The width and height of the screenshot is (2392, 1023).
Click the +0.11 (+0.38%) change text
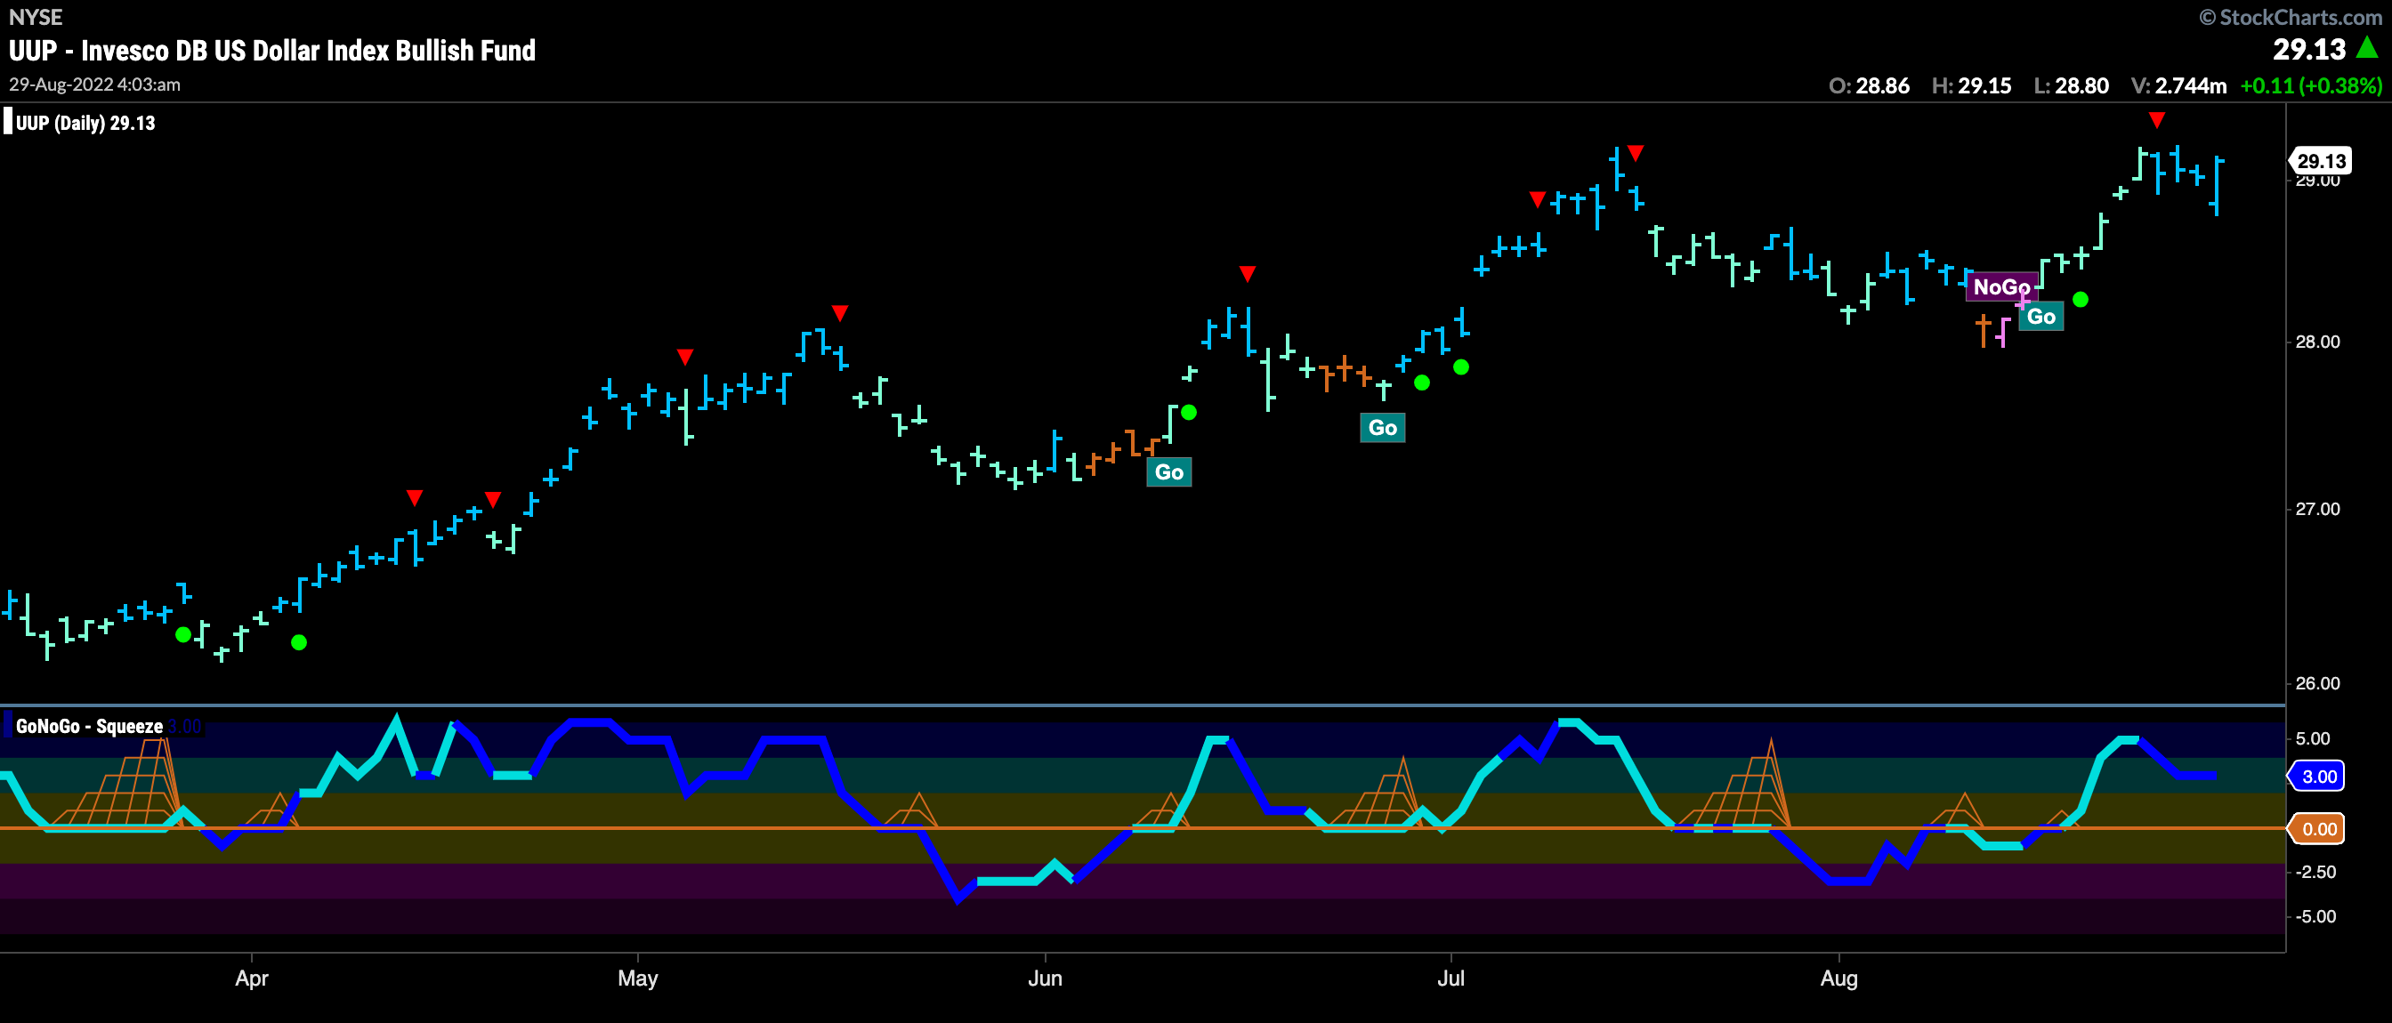(x=2311, y=85)
